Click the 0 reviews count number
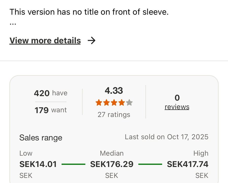Viewport: 228px width, 183px height. point(177,98)
